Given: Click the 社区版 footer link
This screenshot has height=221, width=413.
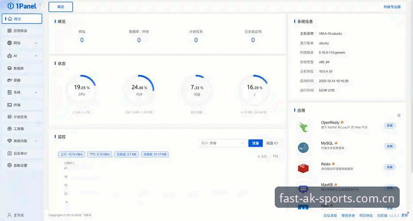Looking at the screenshot, I should click(x=382, y=216).
